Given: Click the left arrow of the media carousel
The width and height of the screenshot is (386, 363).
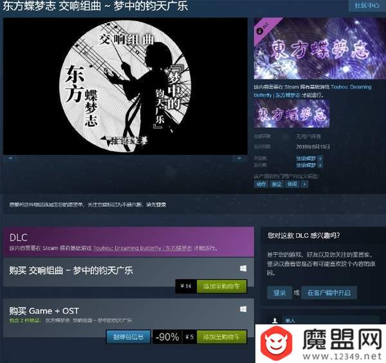Looking at the screenshot, I should [10, 158].
